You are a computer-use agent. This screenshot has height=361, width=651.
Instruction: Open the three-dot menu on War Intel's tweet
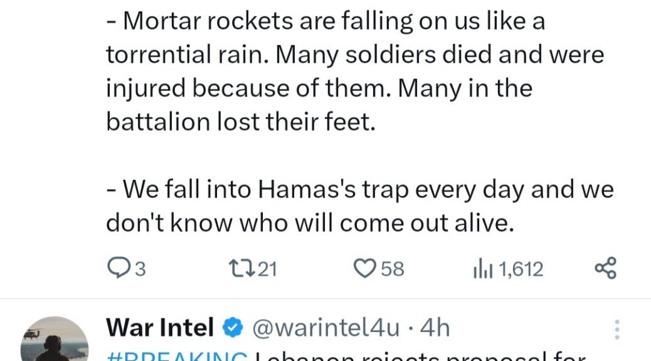click(617, 330)
